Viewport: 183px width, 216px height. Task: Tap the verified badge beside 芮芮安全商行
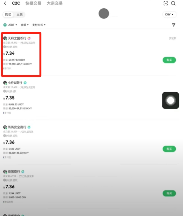click(29, 127)
